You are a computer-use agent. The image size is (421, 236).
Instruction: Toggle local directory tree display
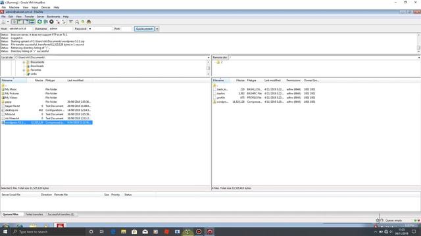pyautogui.click(x=20, y=22)
